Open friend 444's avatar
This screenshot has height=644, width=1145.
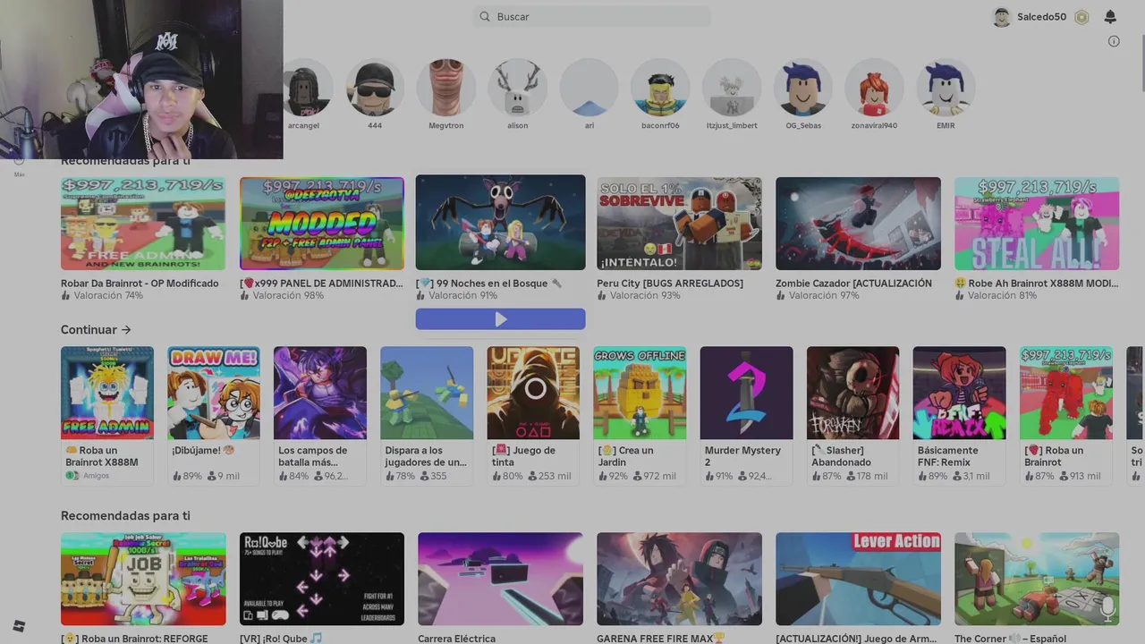click(x=375, y=88)
